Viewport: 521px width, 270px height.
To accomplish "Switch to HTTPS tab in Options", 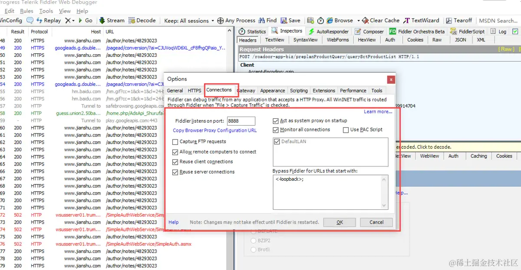I will (x=195, y=91).
